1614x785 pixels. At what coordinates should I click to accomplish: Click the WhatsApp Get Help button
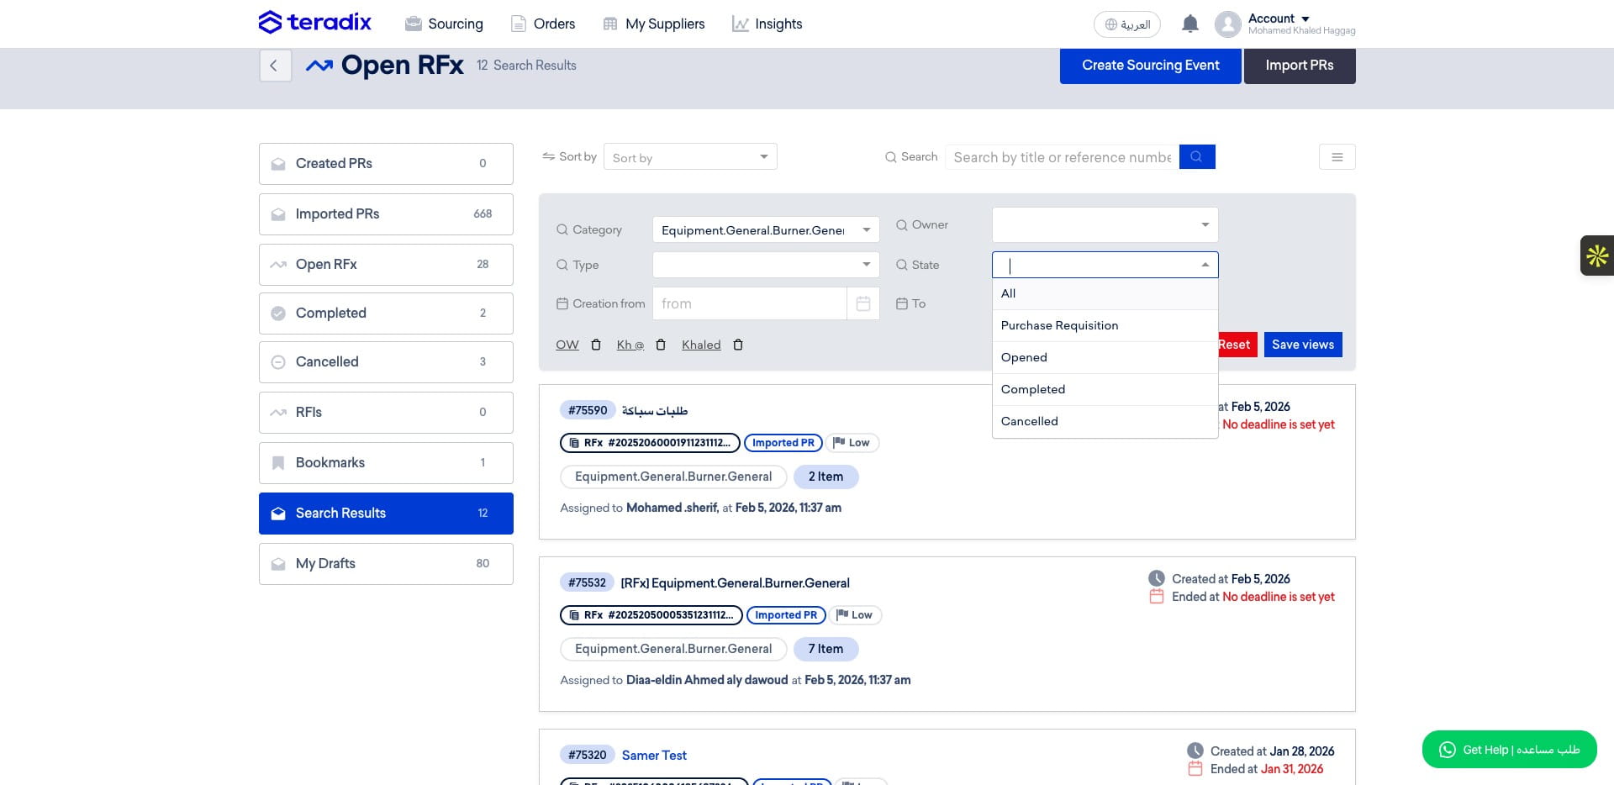(1509, 749)
